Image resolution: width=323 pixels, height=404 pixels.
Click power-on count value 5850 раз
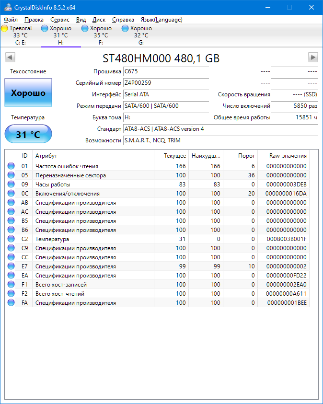[x=295, y=106]
